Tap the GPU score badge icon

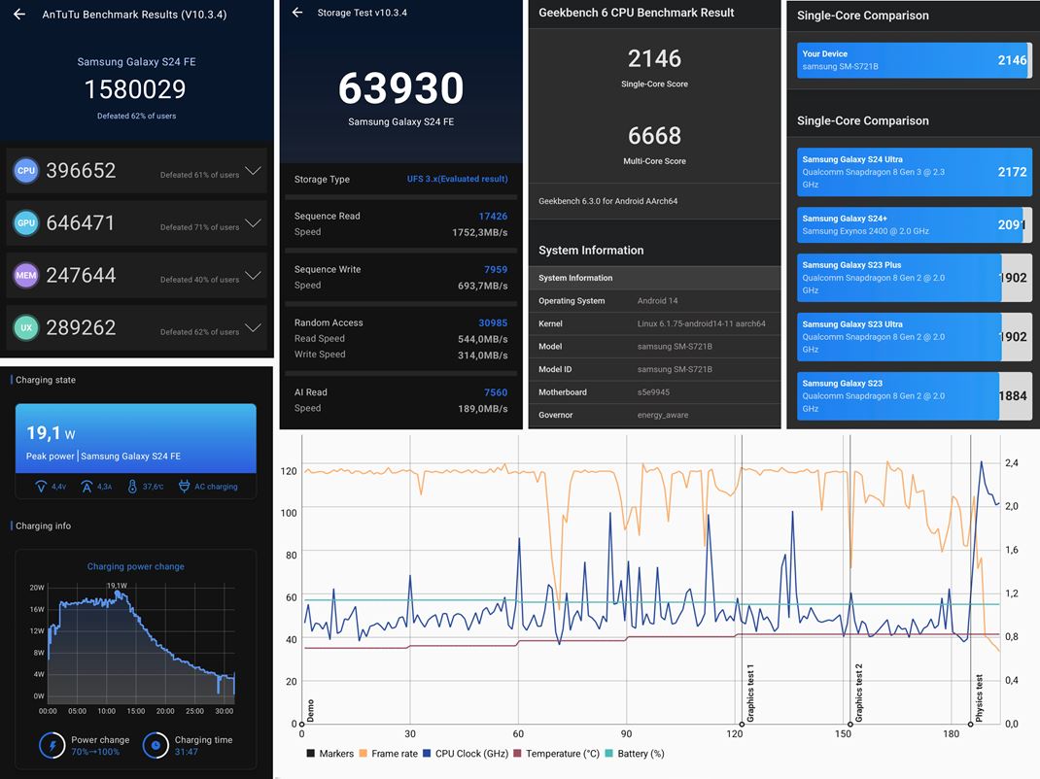point(26,222)
